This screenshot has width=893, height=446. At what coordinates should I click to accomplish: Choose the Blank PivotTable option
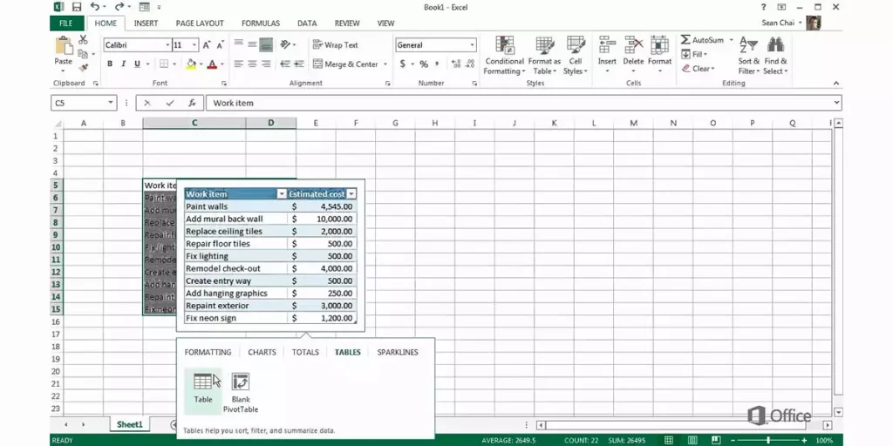pos(241,393)
